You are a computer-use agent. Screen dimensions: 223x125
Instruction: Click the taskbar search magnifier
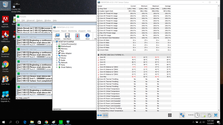point(10,122)
